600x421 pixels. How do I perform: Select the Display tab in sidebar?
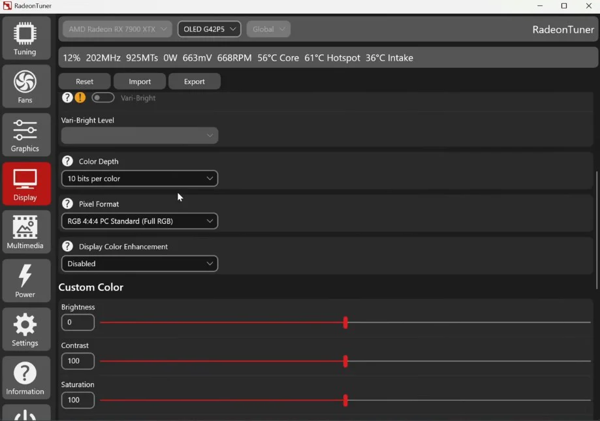point(25,184)
